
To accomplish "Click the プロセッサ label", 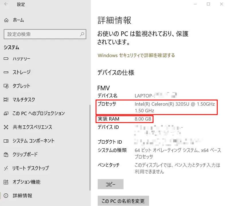I will pos(107,104).
